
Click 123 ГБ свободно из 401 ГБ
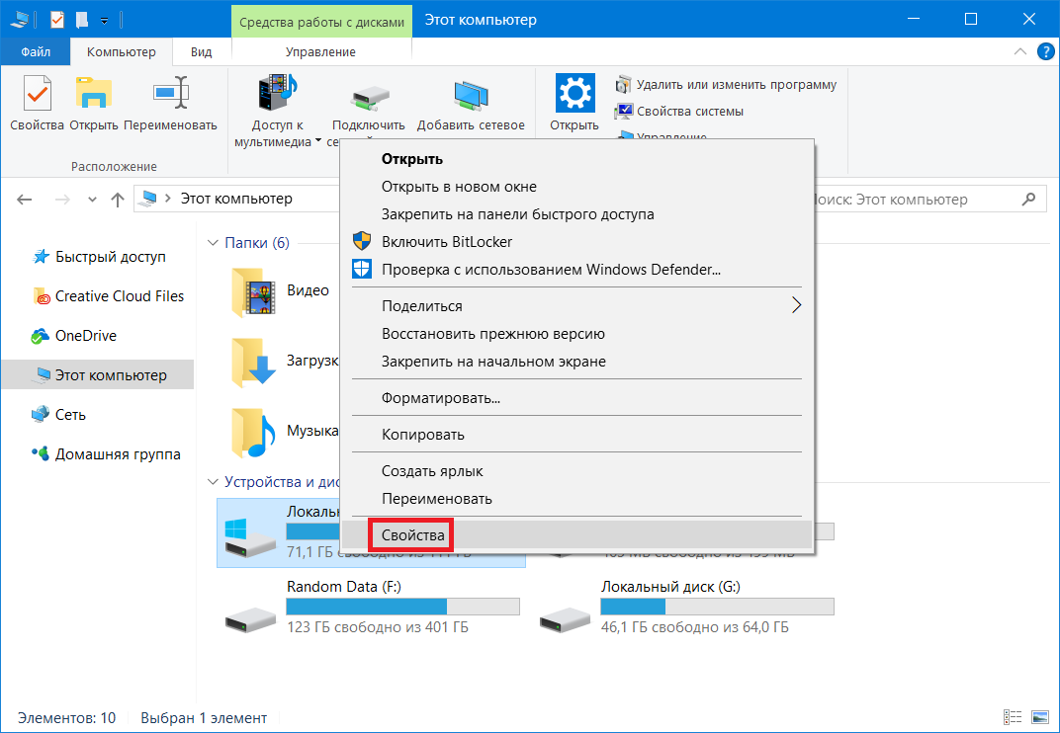(377, 627)
